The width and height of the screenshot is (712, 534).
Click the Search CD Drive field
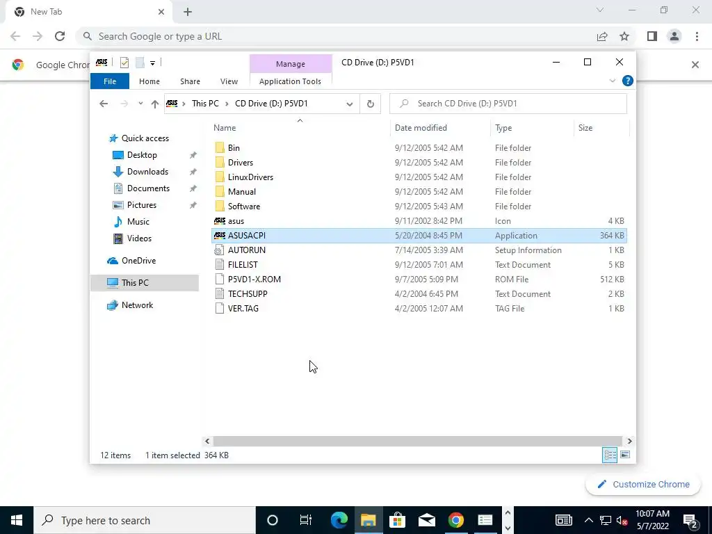508,104
